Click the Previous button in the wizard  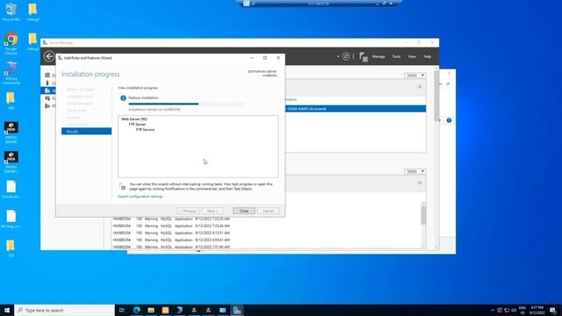click(188, 211)
